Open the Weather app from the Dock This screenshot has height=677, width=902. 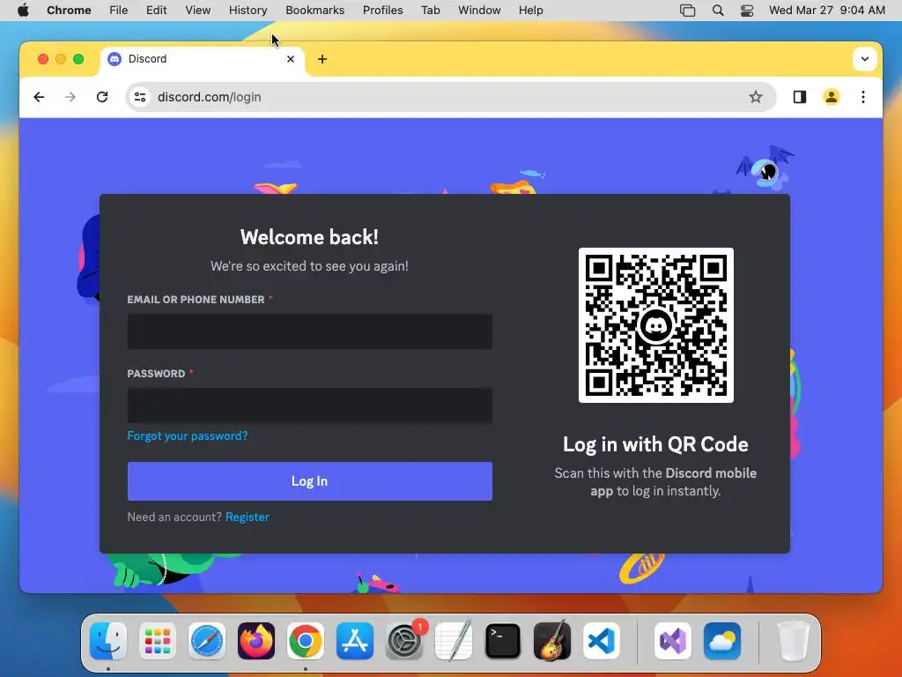point(722,641)
